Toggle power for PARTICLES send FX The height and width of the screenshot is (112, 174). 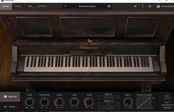[118, 97]
